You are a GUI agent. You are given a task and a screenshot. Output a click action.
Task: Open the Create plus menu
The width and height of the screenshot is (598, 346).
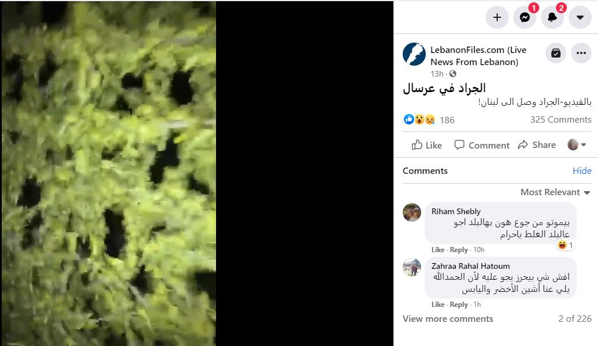point(497,17)
